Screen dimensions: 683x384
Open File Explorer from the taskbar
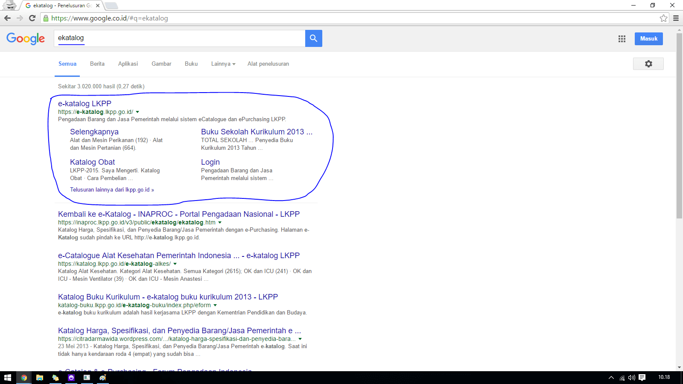pyautogui.click(x=40, y=378)
